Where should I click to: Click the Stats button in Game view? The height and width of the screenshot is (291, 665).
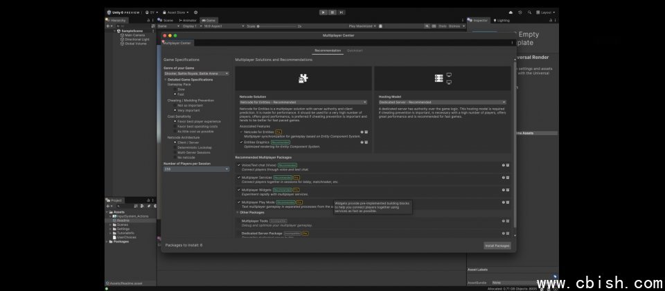[443, 26]
